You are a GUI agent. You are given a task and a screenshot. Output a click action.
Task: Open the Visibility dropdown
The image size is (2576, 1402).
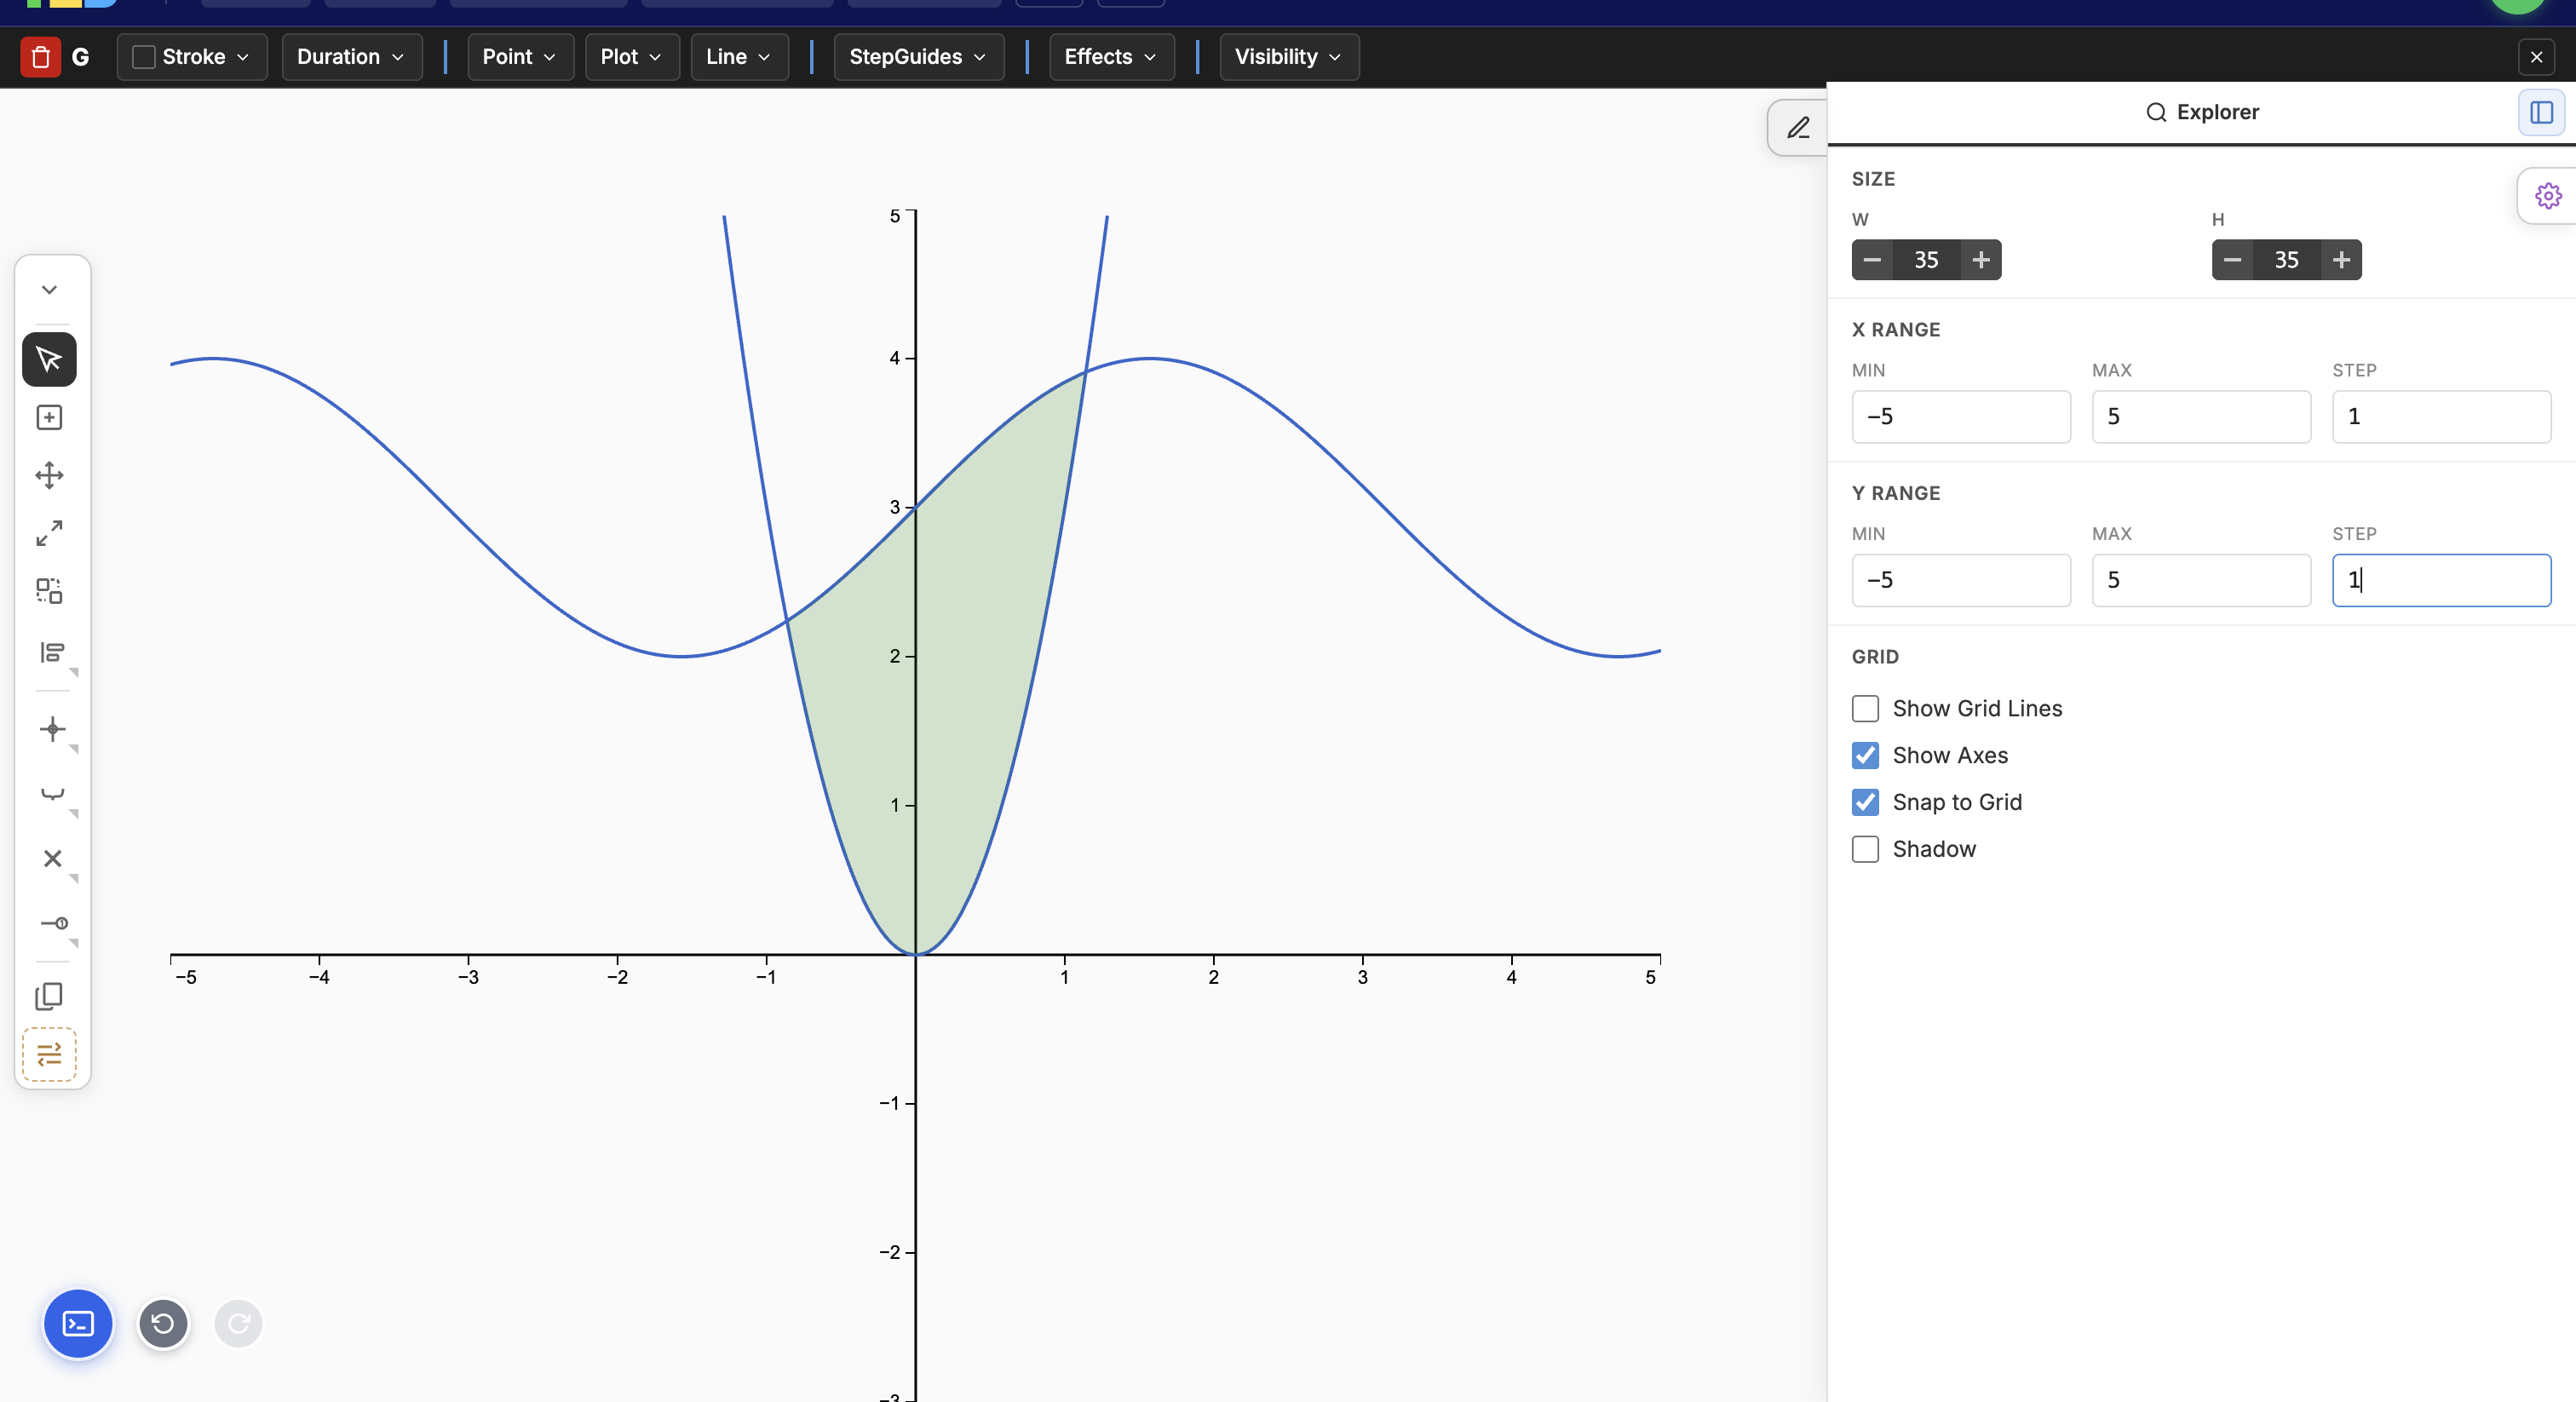point(1288,57)
